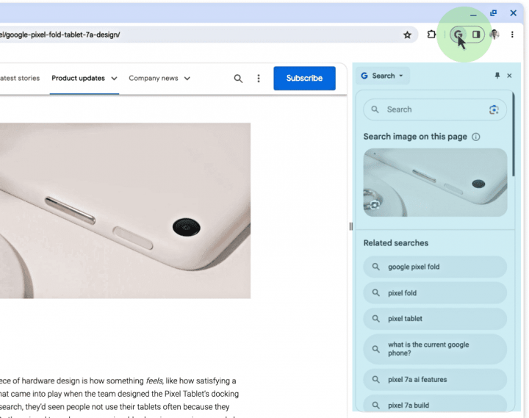Open Chrome's three-dot menu

(x=512, y=35)
